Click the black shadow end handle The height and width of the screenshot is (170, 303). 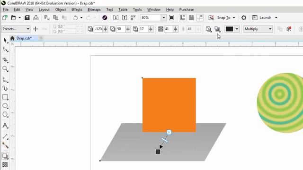158,152
